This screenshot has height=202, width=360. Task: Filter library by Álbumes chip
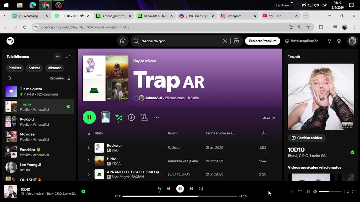(x=55, y=68)
